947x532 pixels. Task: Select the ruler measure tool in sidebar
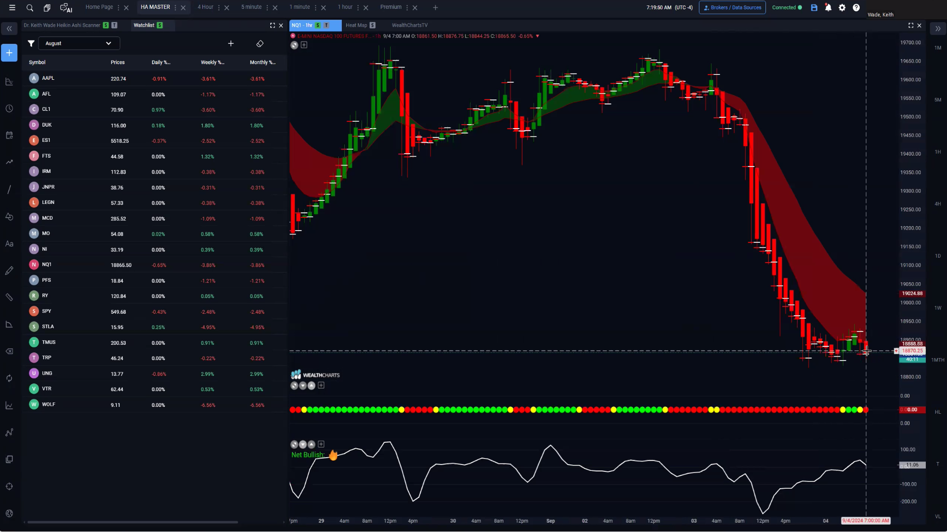tap(9, 297)
